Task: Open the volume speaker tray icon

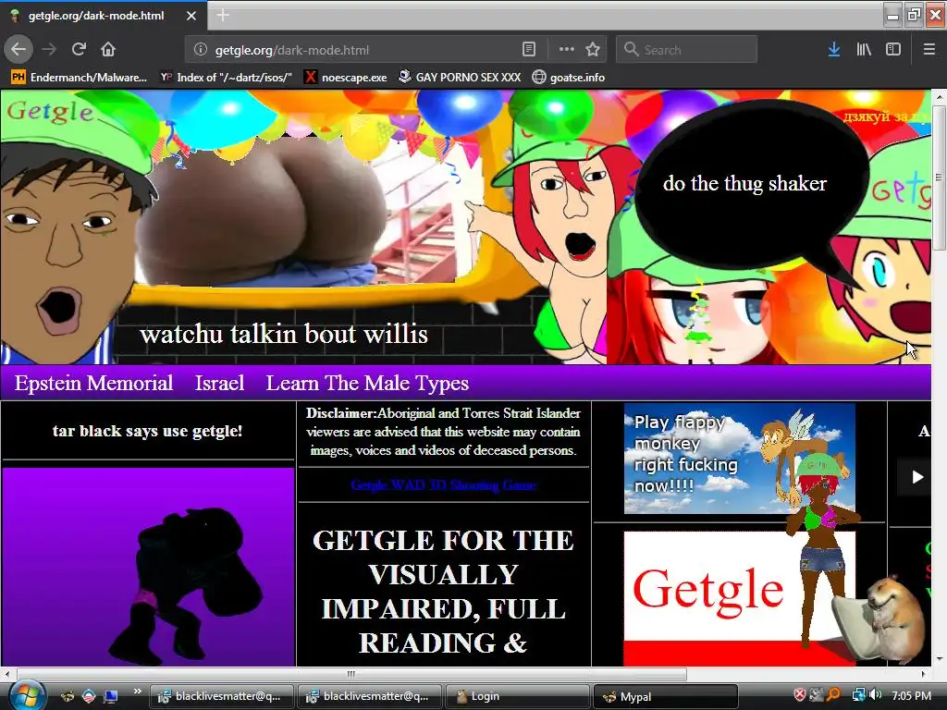Action: (x=877, y=695)
